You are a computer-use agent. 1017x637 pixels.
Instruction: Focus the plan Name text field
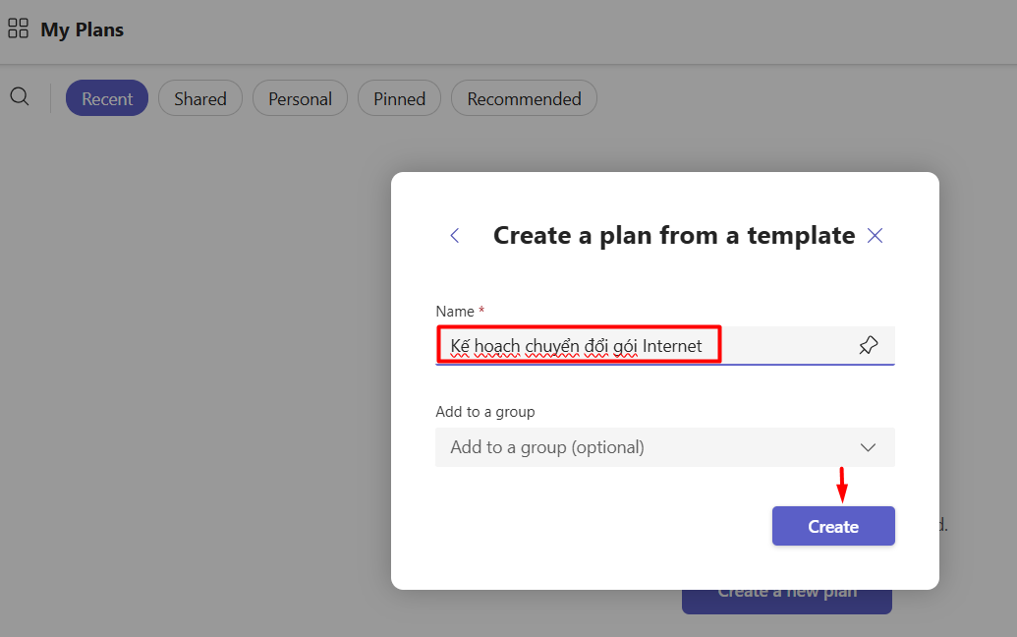click(x=786, y=345)
